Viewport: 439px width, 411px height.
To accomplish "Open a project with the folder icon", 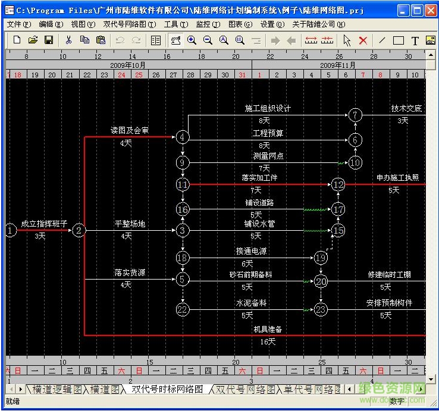I will pos(33,40).
